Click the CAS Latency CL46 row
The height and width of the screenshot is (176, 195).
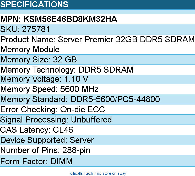pyautogui.click(x=37, y=130)
